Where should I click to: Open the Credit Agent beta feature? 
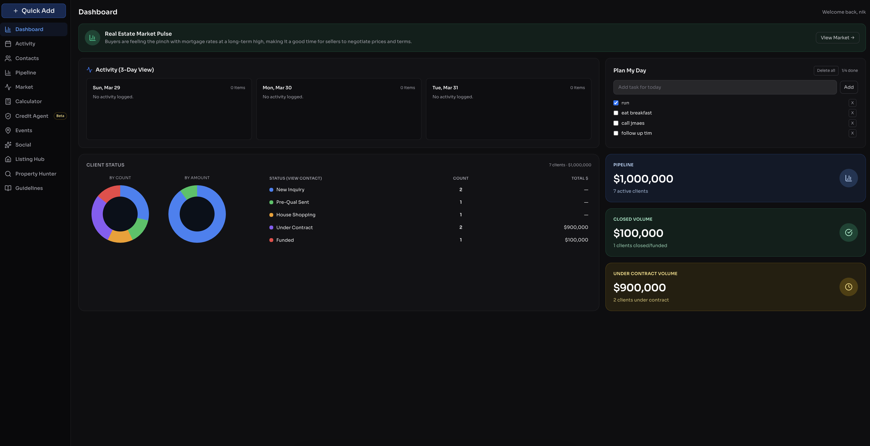(32, 116)
